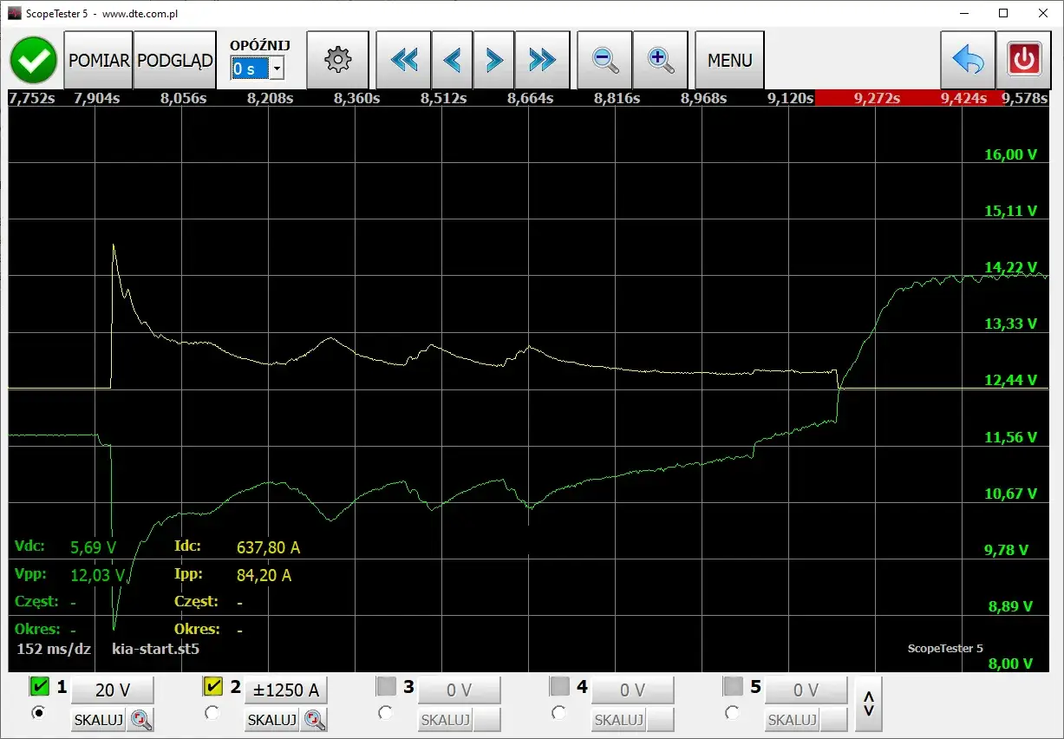Select channel 2 radio button

coord(212,712)
